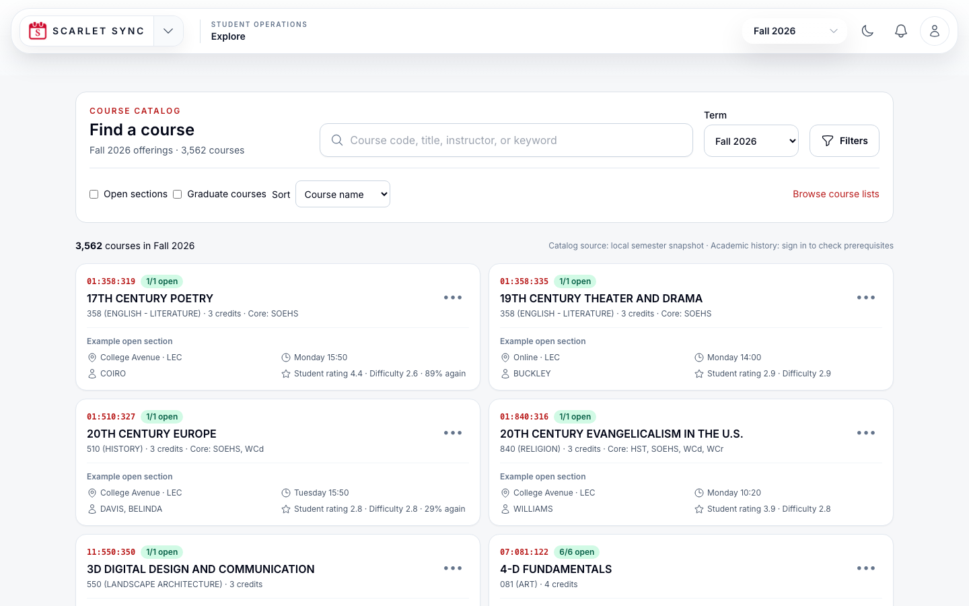The width and height of the screenshot is (969, 606).
Task: Click course code 01:358:335
Action: pos(524,281)
